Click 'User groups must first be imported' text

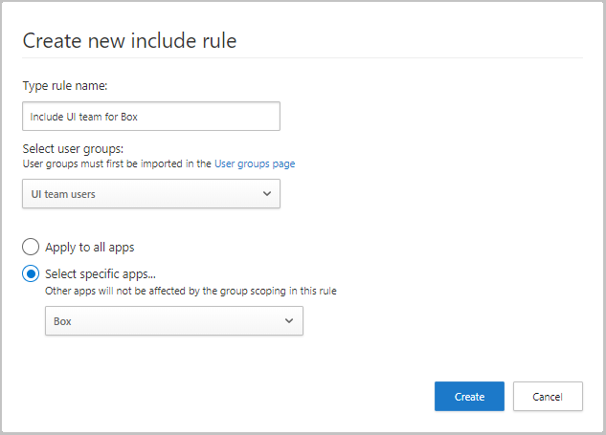tap(117, 163)
